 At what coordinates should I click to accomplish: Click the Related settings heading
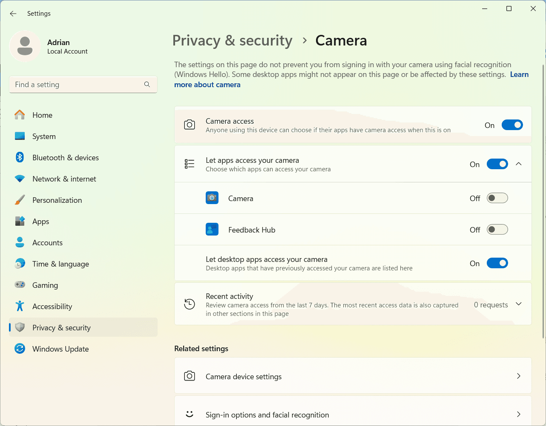201,349
